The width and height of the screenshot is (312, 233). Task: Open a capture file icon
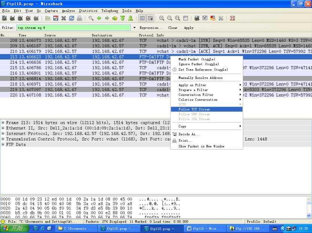pyautogui.click(x=48, y=18)
